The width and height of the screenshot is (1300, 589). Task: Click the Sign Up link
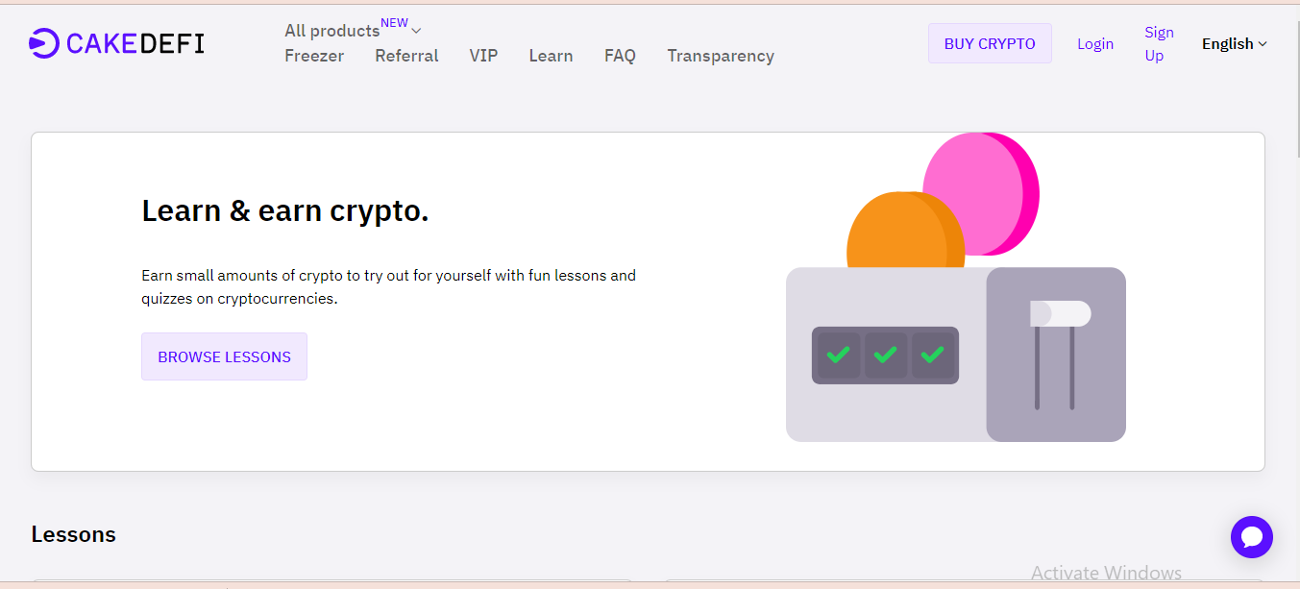(x=1159, y=43)
